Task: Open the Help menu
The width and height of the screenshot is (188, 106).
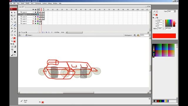Action: click(60, 3)
